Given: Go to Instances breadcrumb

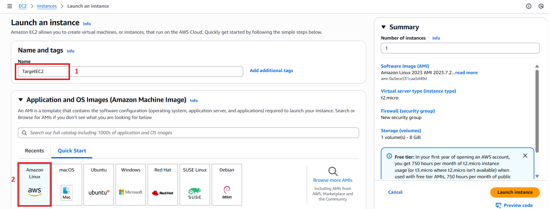Looking at the screenshot, I should coord(47,6).
